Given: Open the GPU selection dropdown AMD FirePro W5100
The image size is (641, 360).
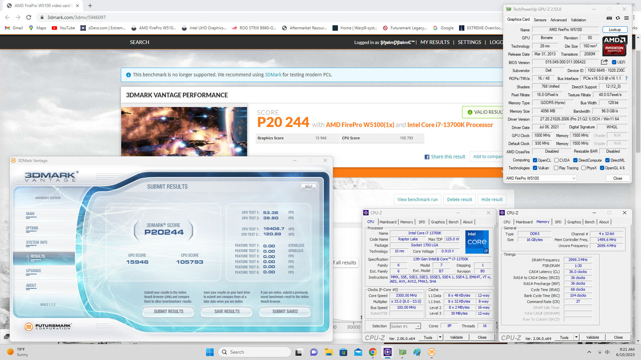Looking at the screenshot, I should tap(541, 178).
